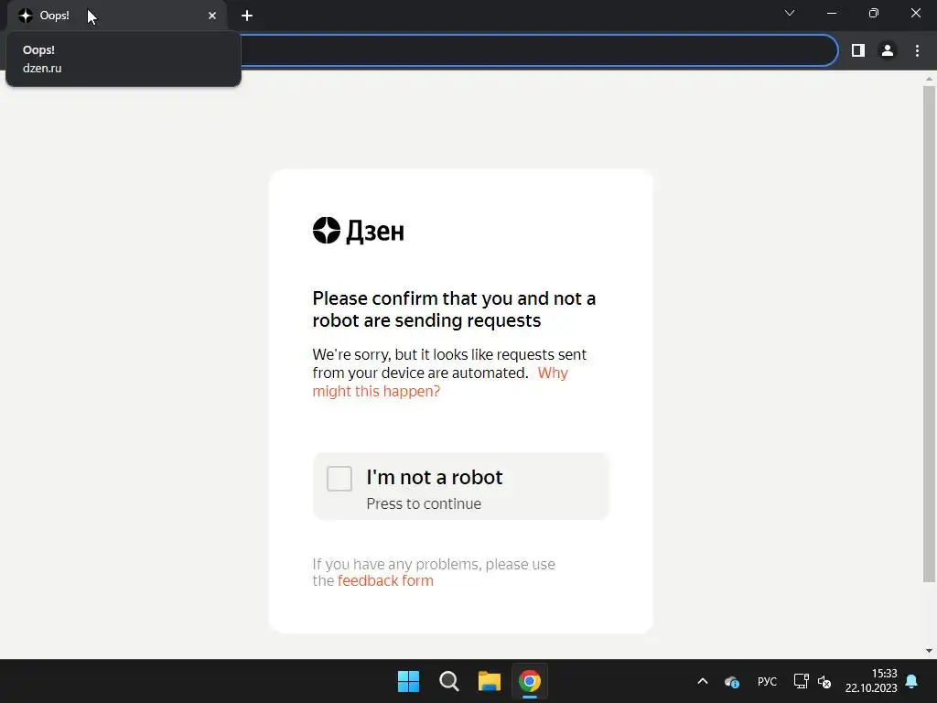937x703 pixels.
Task: Open the OneDrive cloud tray icon
Action: [x=732, y=681]
